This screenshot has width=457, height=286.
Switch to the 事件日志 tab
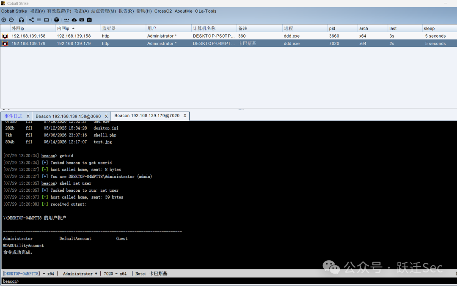(14, 116)
